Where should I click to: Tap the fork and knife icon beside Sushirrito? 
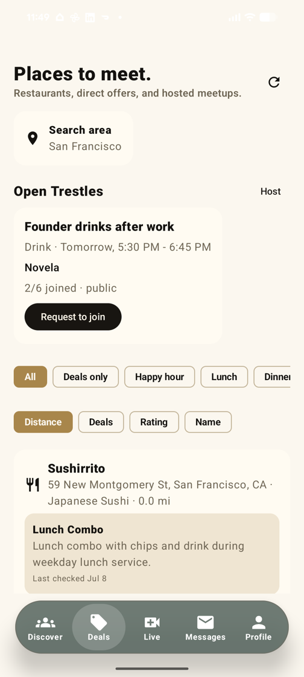point(33,485)
